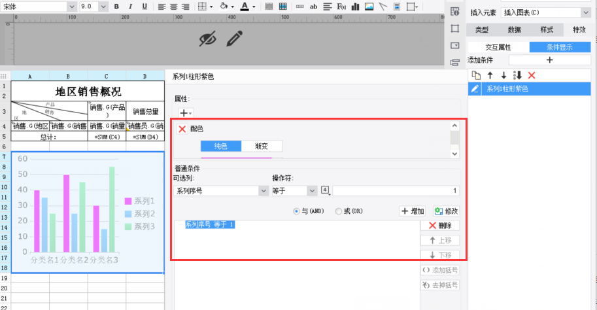Click the 删除 button
Image resolution: width=597 pixels, height=310 pixels.
[x=440, y=226]
